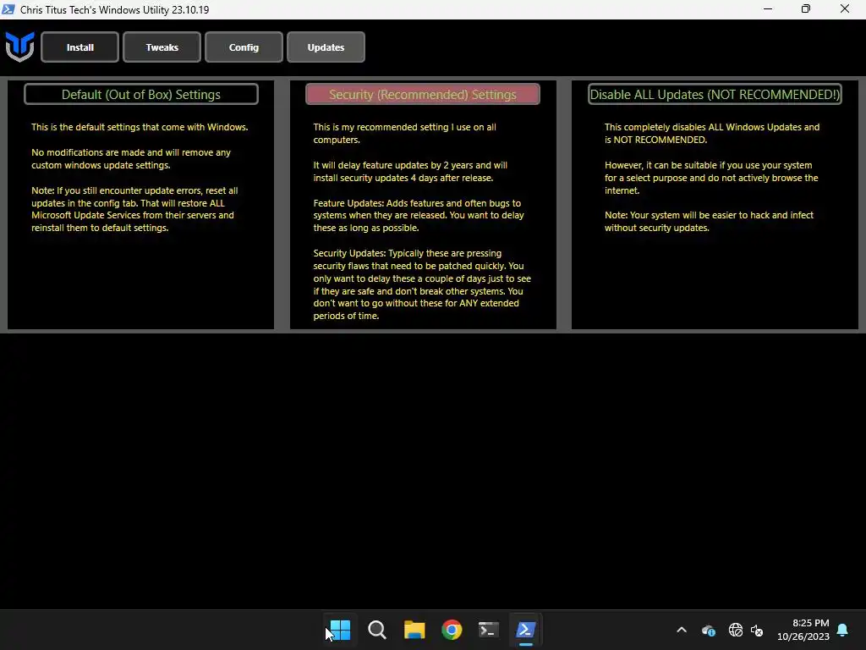
Task: Click the OneDrive cloud tray icon
Action: (709, 630)
